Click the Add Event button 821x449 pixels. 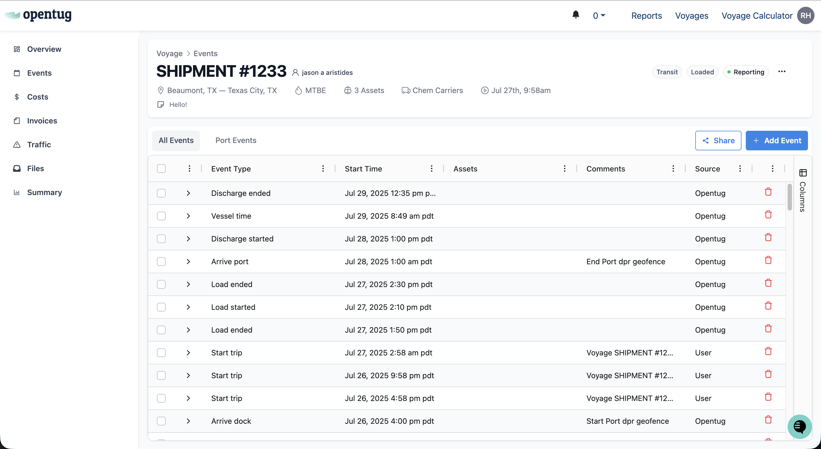click(x=776, y=141)
